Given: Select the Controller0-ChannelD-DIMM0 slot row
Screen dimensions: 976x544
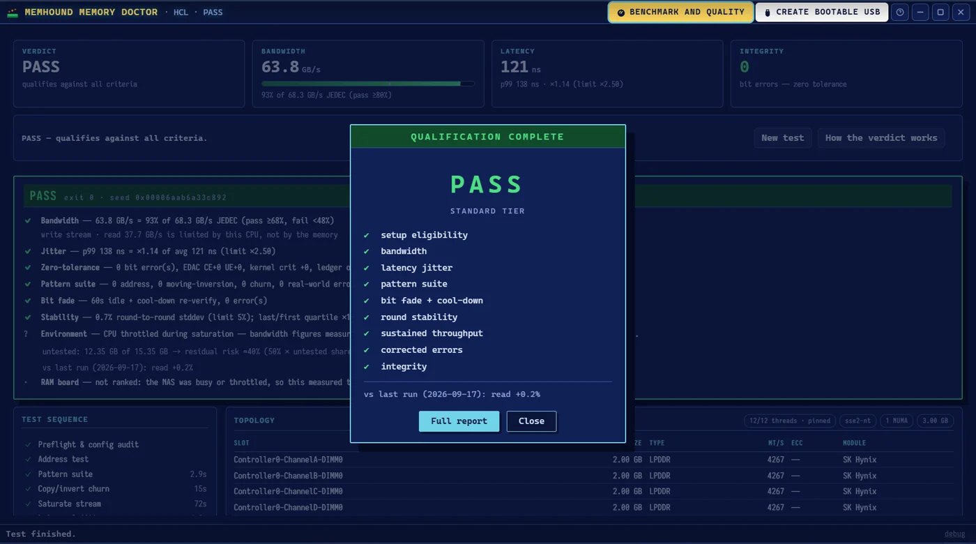Looking at the screenshot, I should [x=593, y=507].
